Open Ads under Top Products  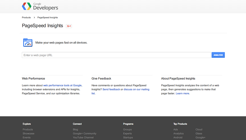point(176,129)
